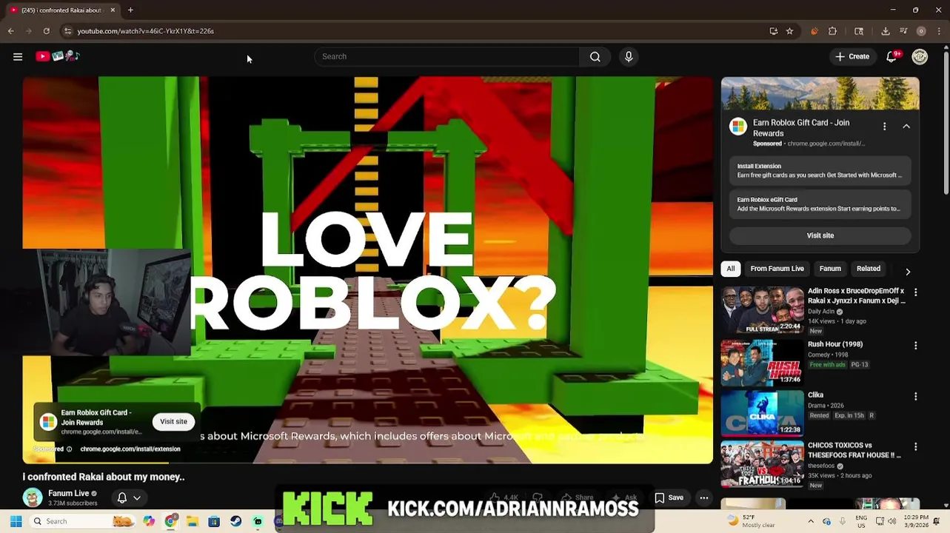Open Chrome media controls
Image resolution: width=950 pixels, height=533 pixels.
[x=903, y=31]
